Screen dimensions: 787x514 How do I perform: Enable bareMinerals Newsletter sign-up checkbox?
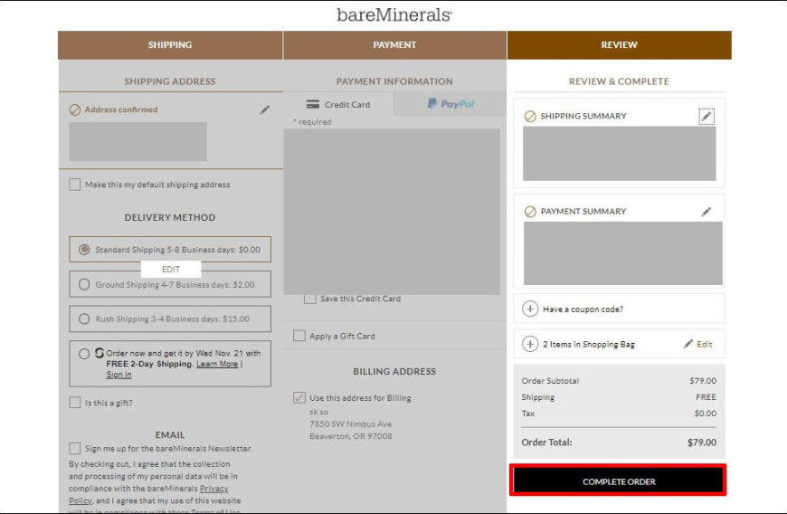(75, 448)
